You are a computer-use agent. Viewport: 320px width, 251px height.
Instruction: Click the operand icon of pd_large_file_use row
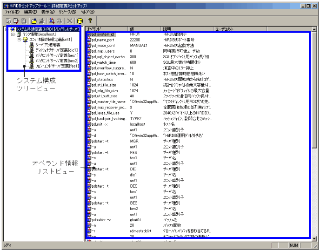point(89,113)
